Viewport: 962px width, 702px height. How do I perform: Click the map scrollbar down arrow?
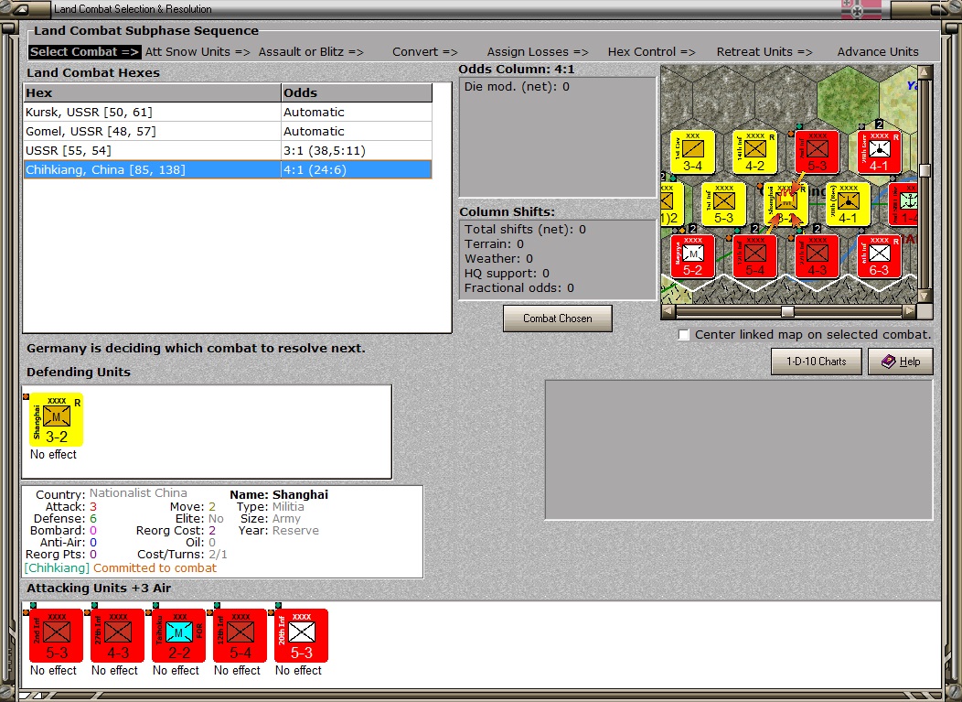pos(925,296)
